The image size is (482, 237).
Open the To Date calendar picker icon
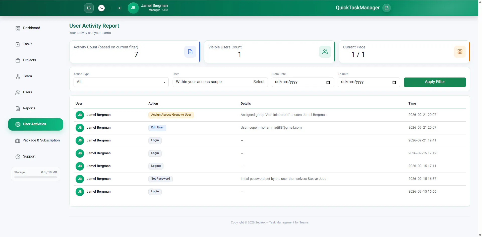pyautogui.click(x=394, y=82)
